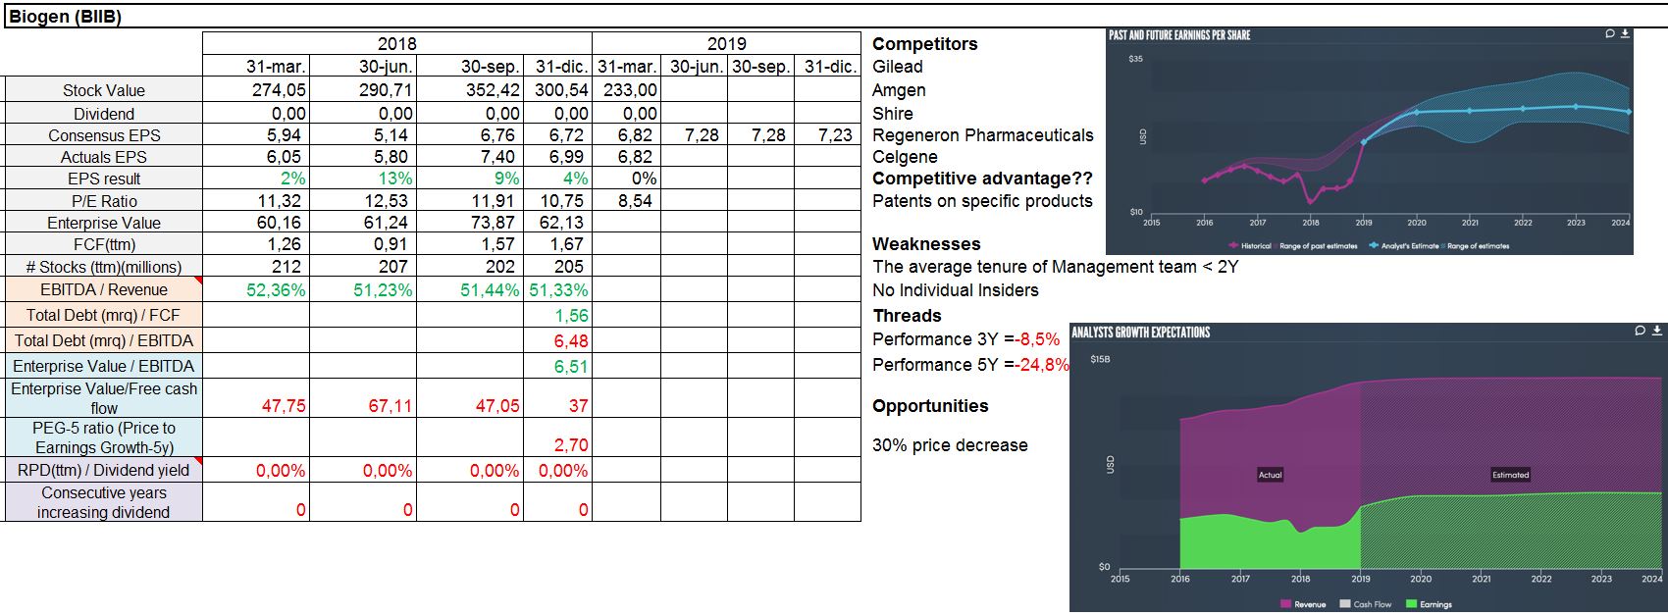Click the Stock Value row label
The width and height of the screenshot is (1668, 616).
(x=103, y=90)
